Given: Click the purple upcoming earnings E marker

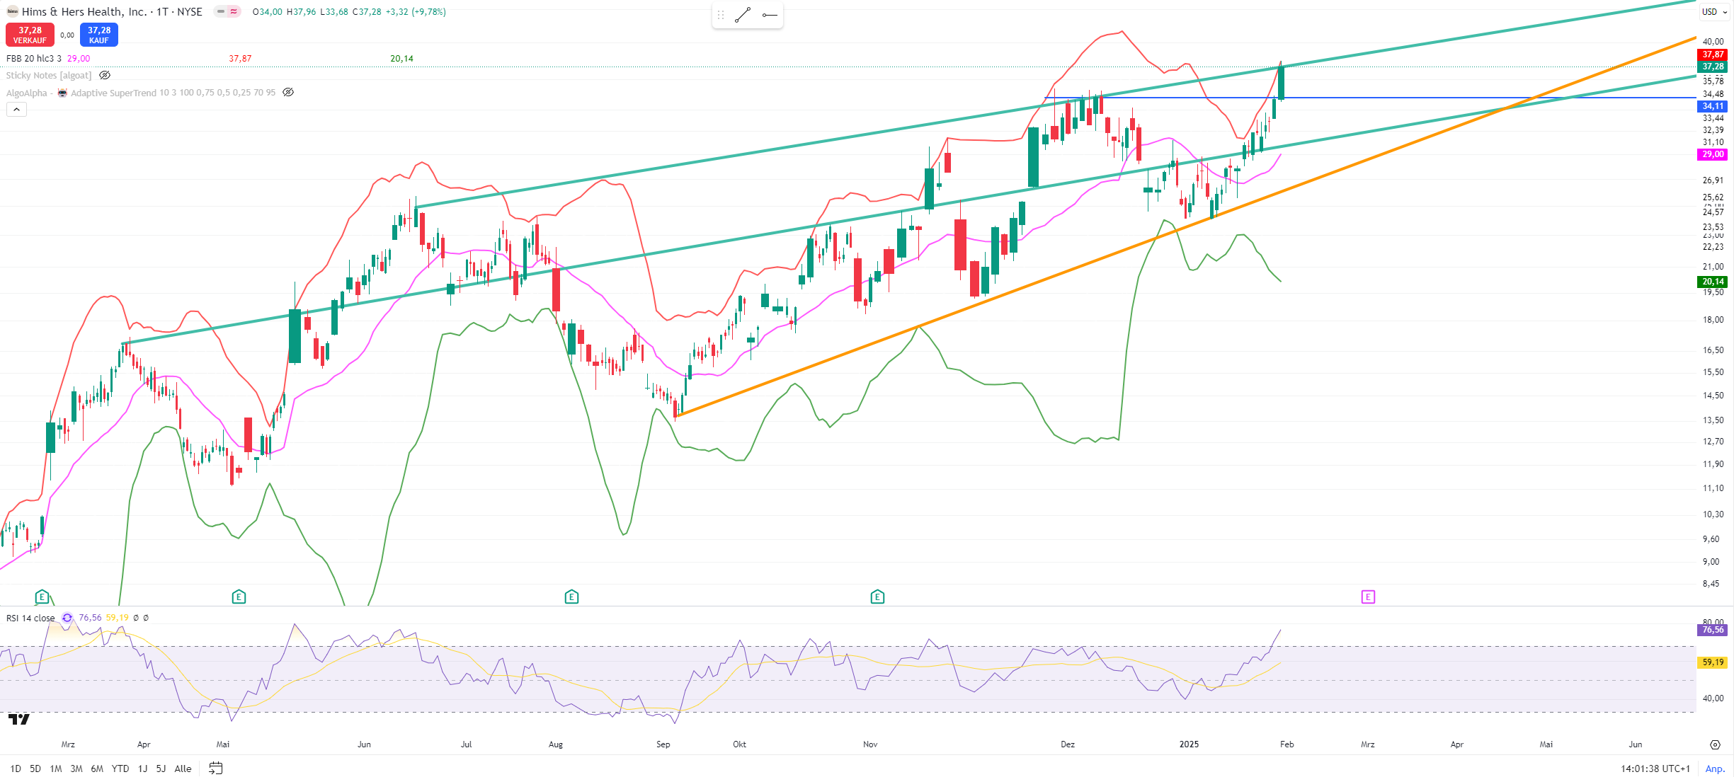Looking at the screenshot, I should pyautogui.click(x=1368, y=597).
